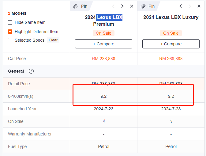Click the 2024-7-23 launch date for LBX Luxury
Screen dimensions: 206x156
click(x=171, y=109)
